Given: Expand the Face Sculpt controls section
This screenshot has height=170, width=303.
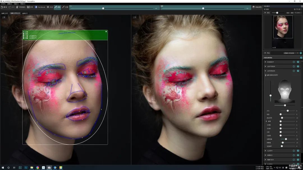Looking at the screenshot, I should (265, 62).
